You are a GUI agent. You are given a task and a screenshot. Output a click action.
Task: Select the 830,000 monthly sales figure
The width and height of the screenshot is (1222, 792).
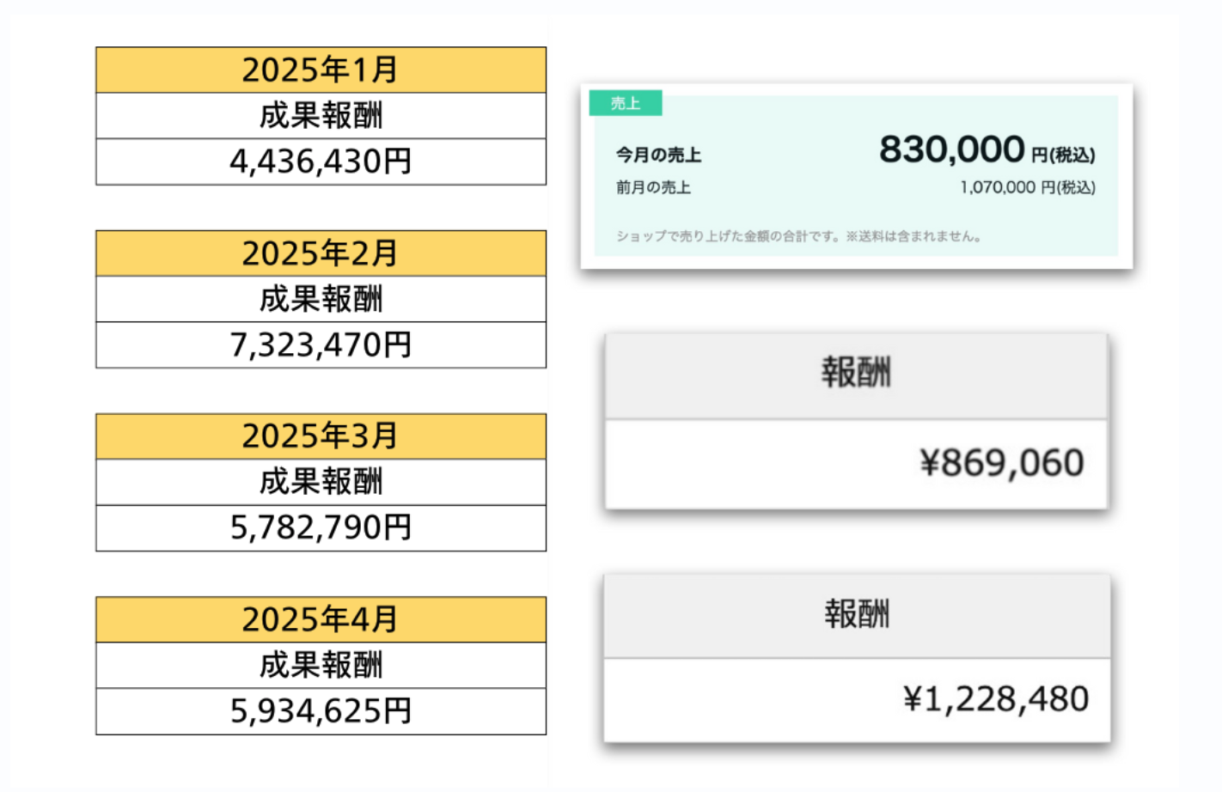[x=952, y=149]
